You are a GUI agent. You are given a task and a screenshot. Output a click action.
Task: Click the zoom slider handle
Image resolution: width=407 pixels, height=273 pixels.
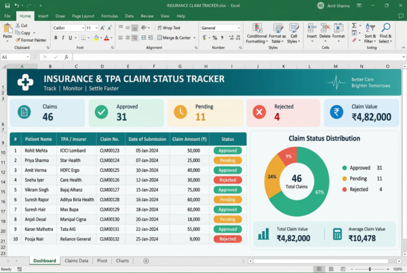(x=370, y=269)
